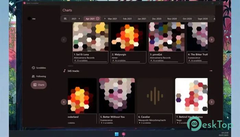Viewport: 240px width, 137px height.
Task: Go to next tracks in tracks carousel
Action: coord(212,102)
